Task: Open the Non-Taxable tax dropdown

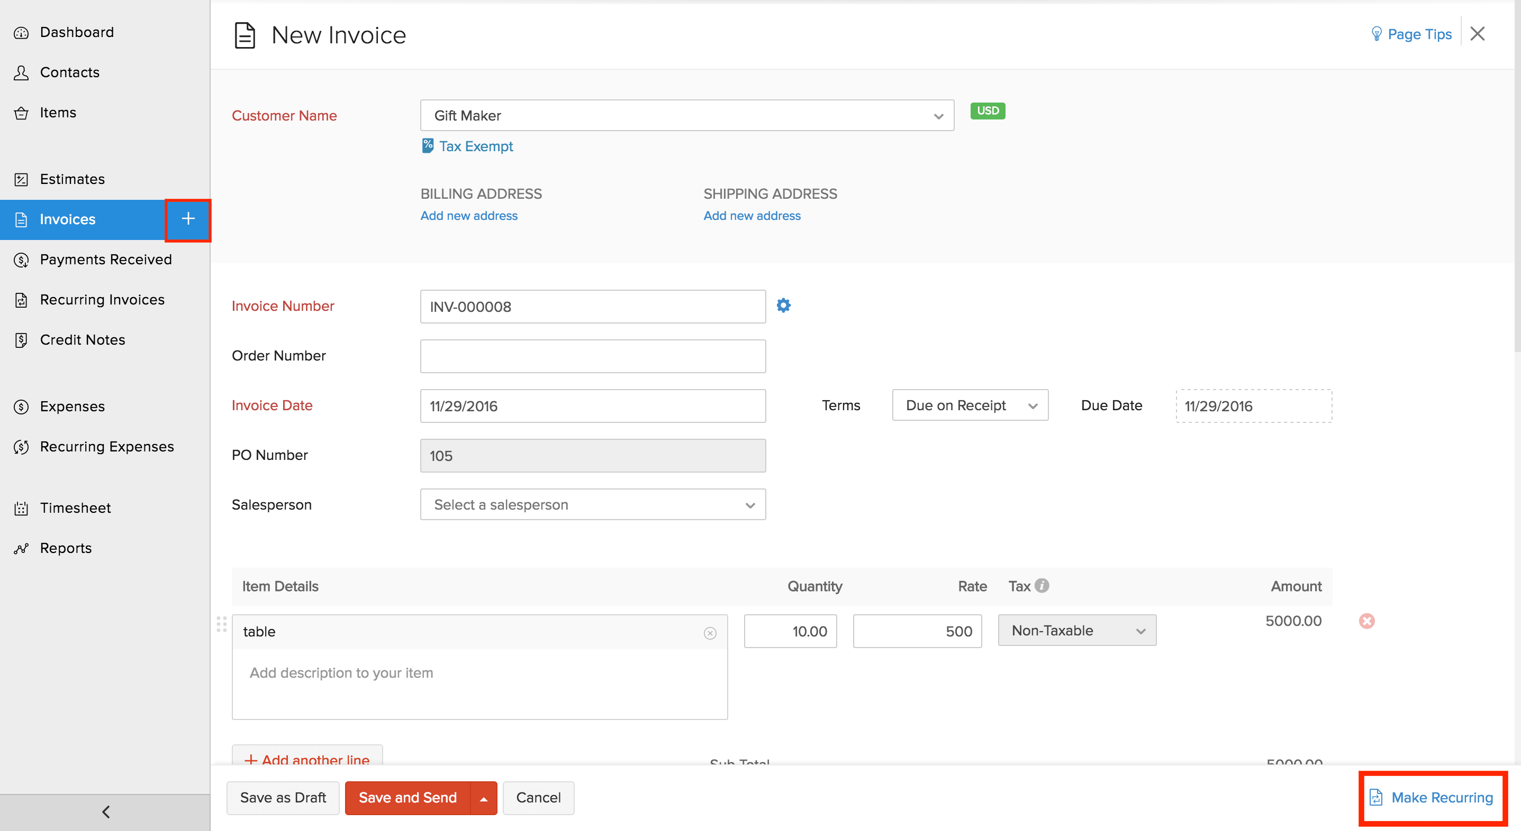Action: click(1141, 630)
